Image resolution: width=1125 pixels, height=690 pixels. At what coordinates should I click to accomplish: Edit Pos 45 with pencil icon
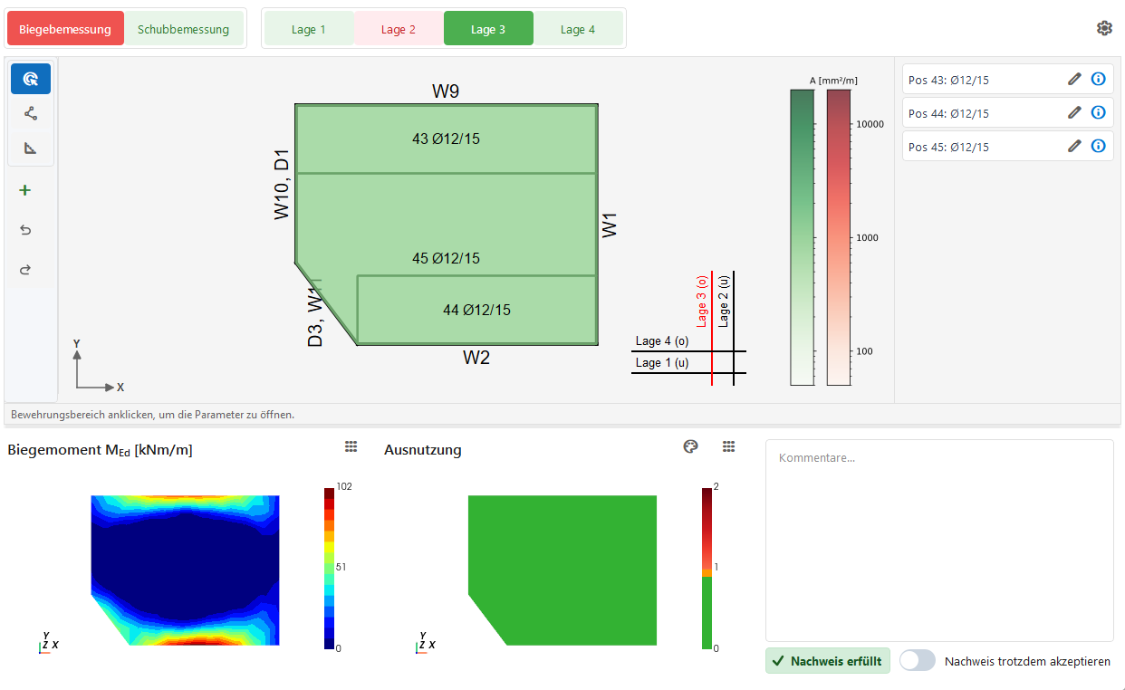(x=1074, y=146)
